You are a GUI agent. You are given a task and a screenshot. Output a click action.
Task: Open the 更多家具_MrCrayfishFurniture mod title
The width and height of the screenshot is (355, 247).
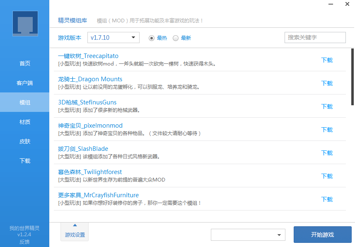98,195
